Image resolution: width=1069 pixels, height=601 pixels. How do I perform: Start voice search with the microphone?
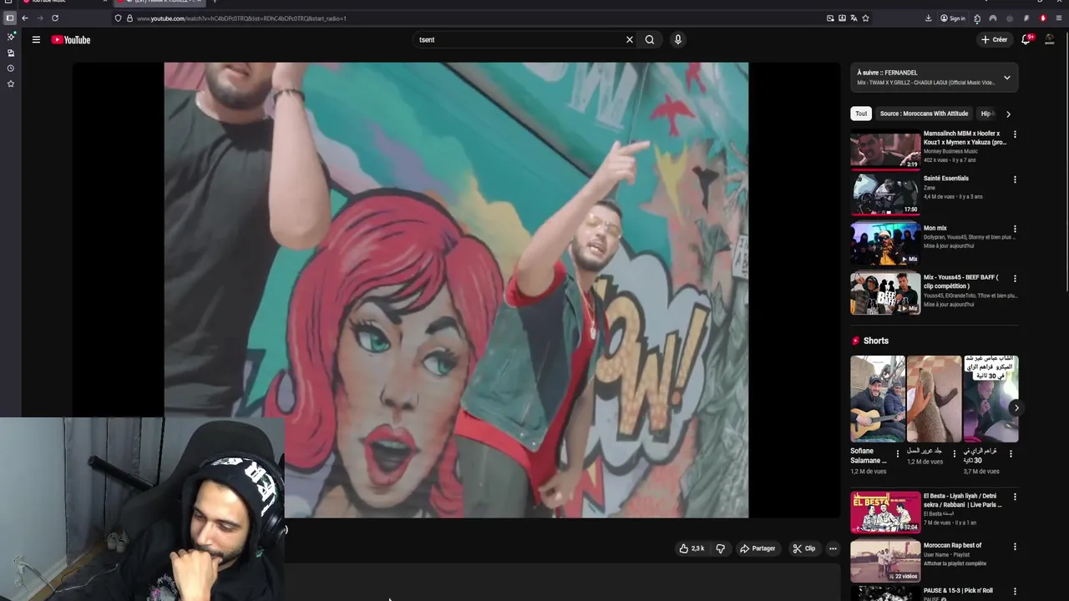click(x=678, y=39)
